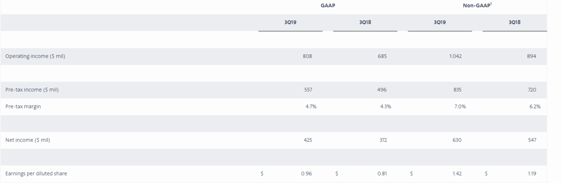Click the Non-GAAP operating income 1,042
This screenshot has height=183, width=561.
coord(455,56)
